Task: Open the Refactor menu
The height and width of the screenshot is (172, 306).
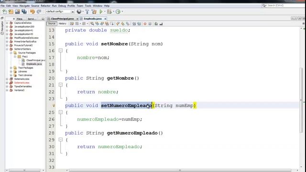Action: [45, 6]
